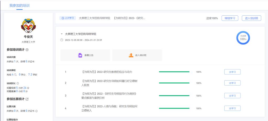
Task: Switch to 我参加的培训 tab
Action: tap(19, 6)
